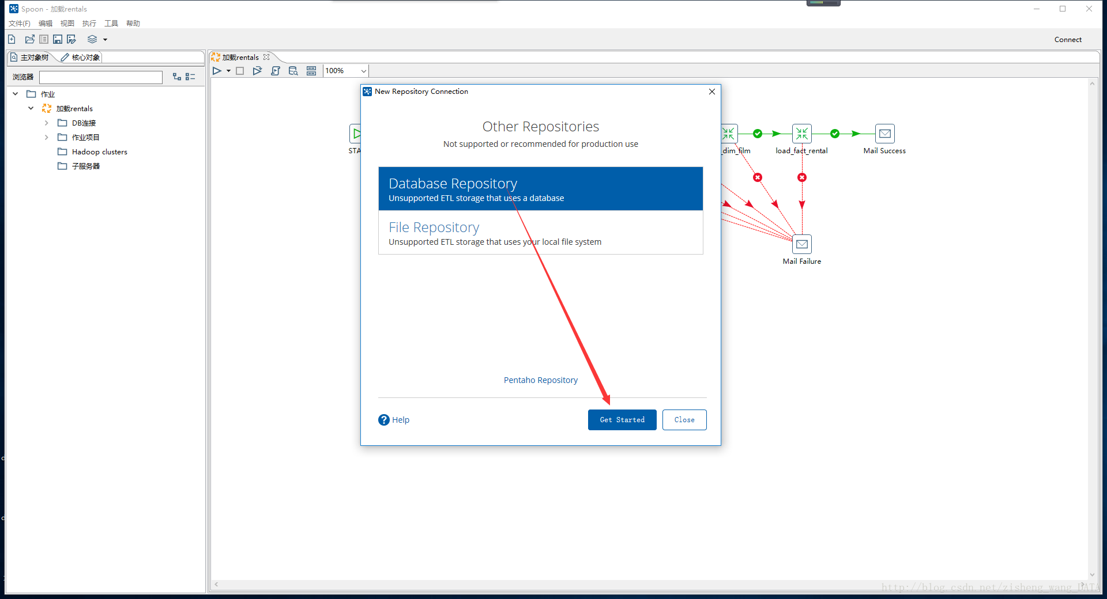Click green check hop before load_fact_rental
This screenshot has width=1107, height=599.
pyautogui.click(x=758, y=134)
